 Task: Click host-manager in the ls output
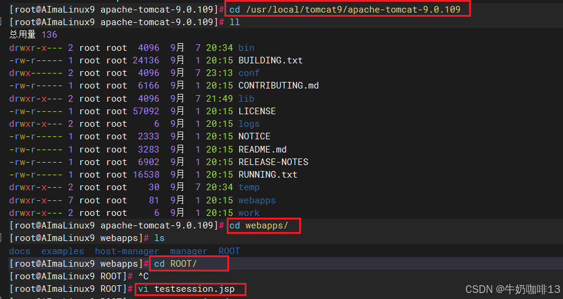(127, 251)
